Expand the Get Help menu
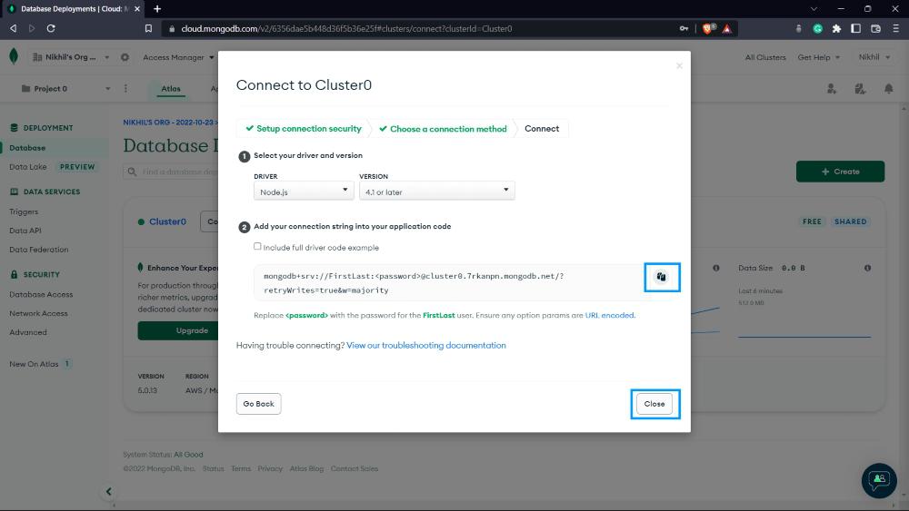 (x=819, y=57)
